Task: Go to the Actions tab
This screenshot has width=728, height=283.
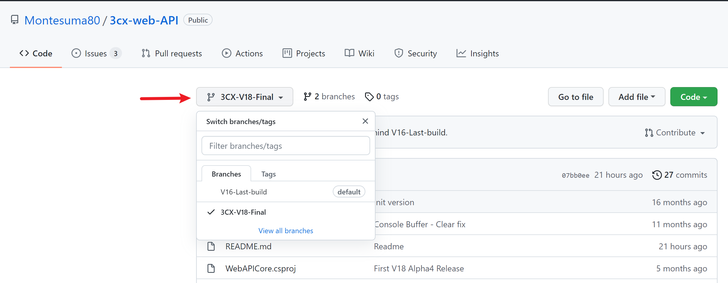Action: (x=242, y=53)
